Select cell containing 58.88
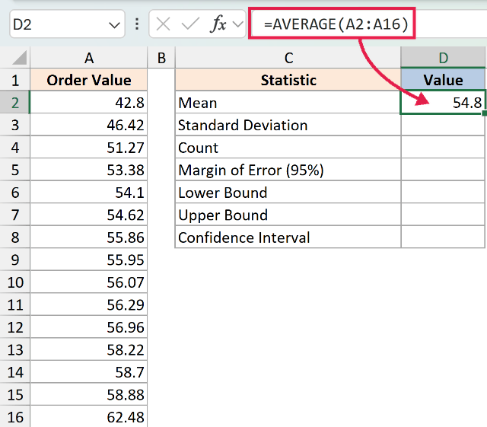 [x=88, y=394]
